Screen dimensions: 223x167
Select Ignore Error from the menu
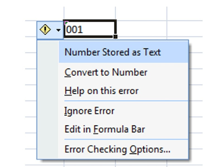[x=89, y=111]
